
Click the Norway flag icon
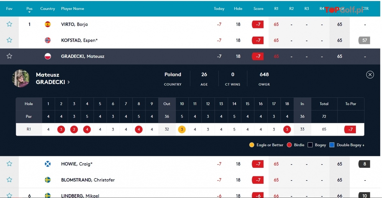(x=48, y=40)
